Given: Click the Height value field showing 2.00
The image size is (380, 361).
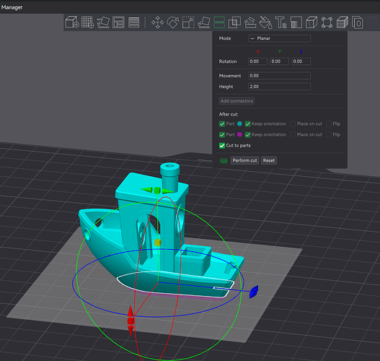Looking at the screenshot, I should coord(280,87).
